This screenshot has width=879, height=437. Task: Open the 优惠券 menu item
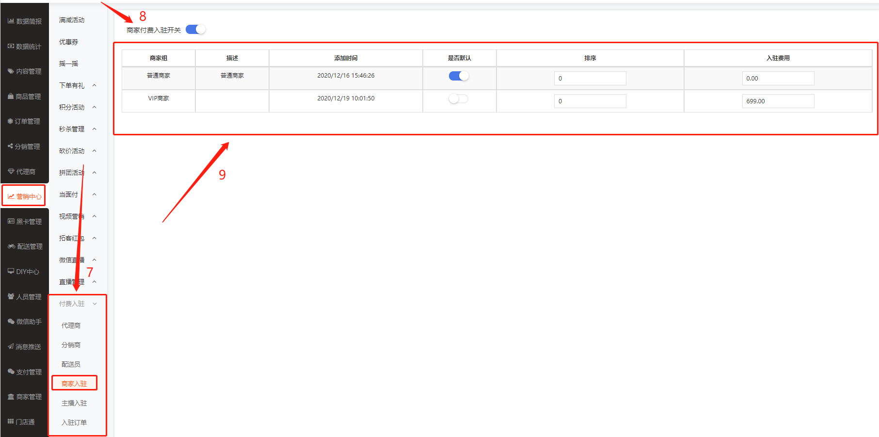(68, 42)
